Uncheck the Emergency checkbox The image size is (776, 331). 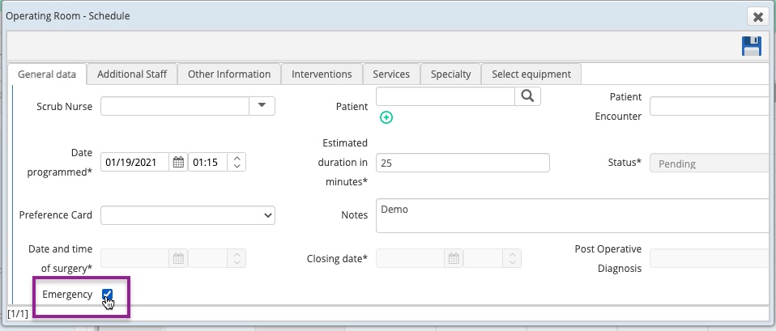[108, 295]
